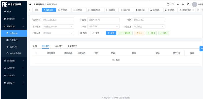Image resolution: width=203 pixels, height=99 pixels.
Task: Click the 重置 button
Action: (x=96, y=33)
